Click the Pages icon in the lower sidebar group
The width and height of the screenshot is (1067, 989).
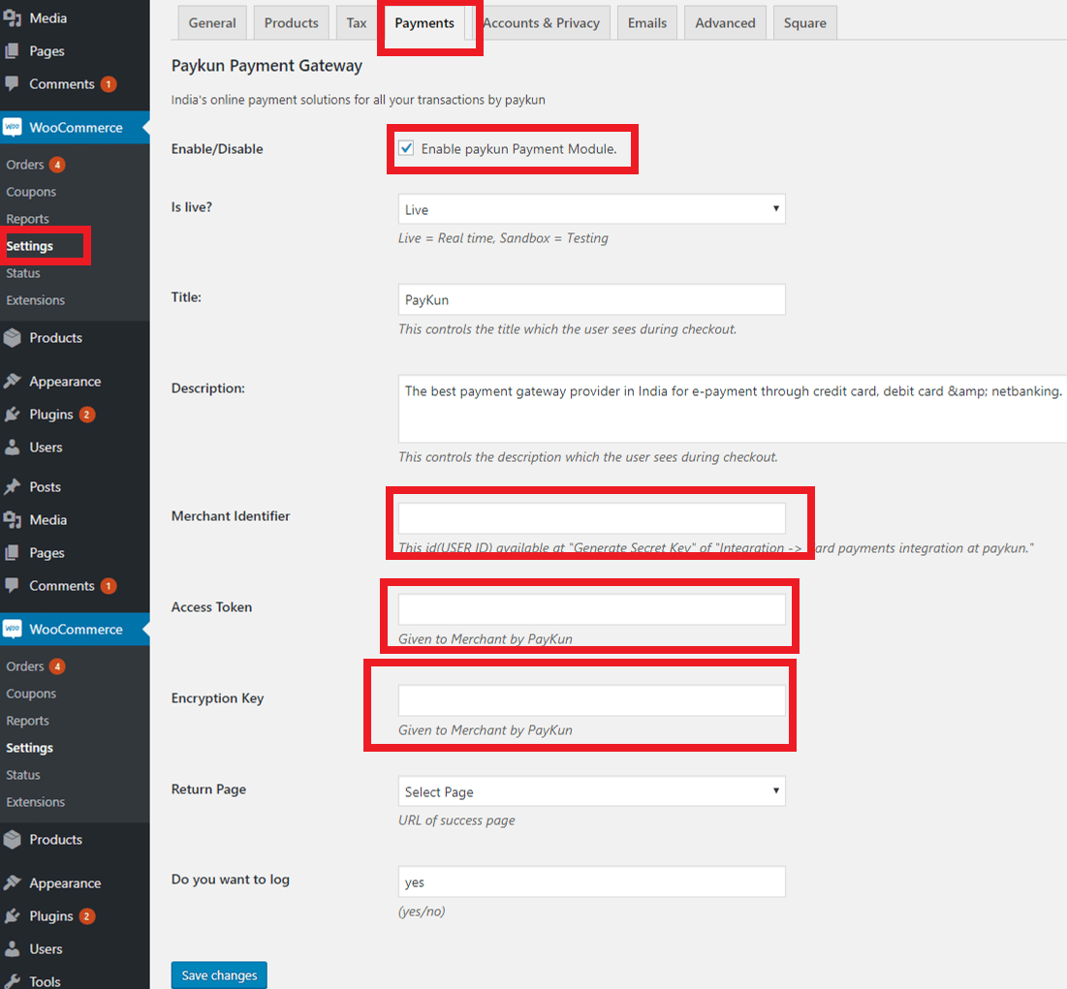click(13, 553)
